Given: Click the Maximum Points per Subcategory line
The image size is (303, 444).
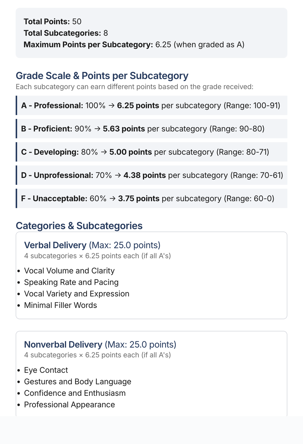Looking at the screenshot, I should pos(134,45).
